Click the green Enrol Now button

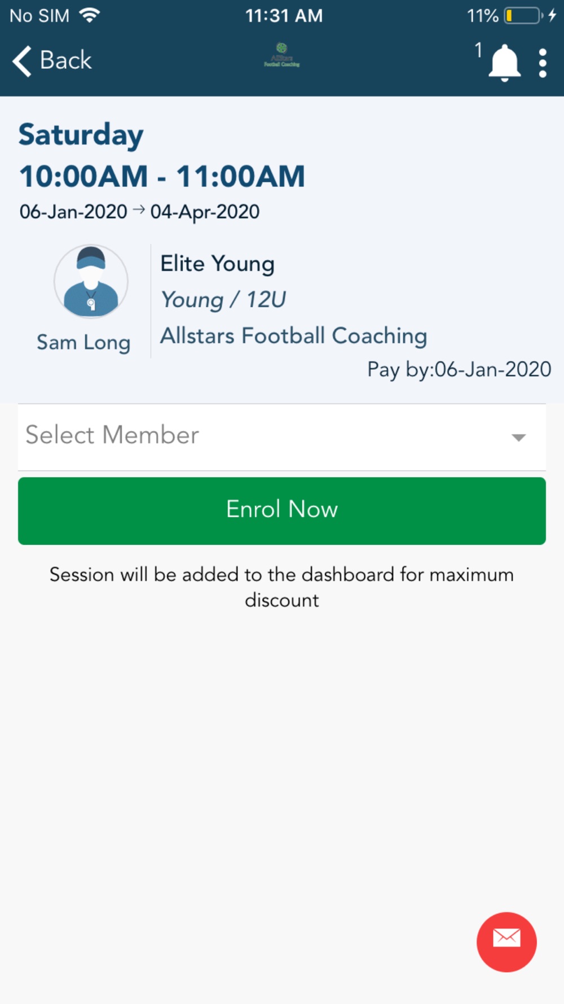tap(282, 511)
